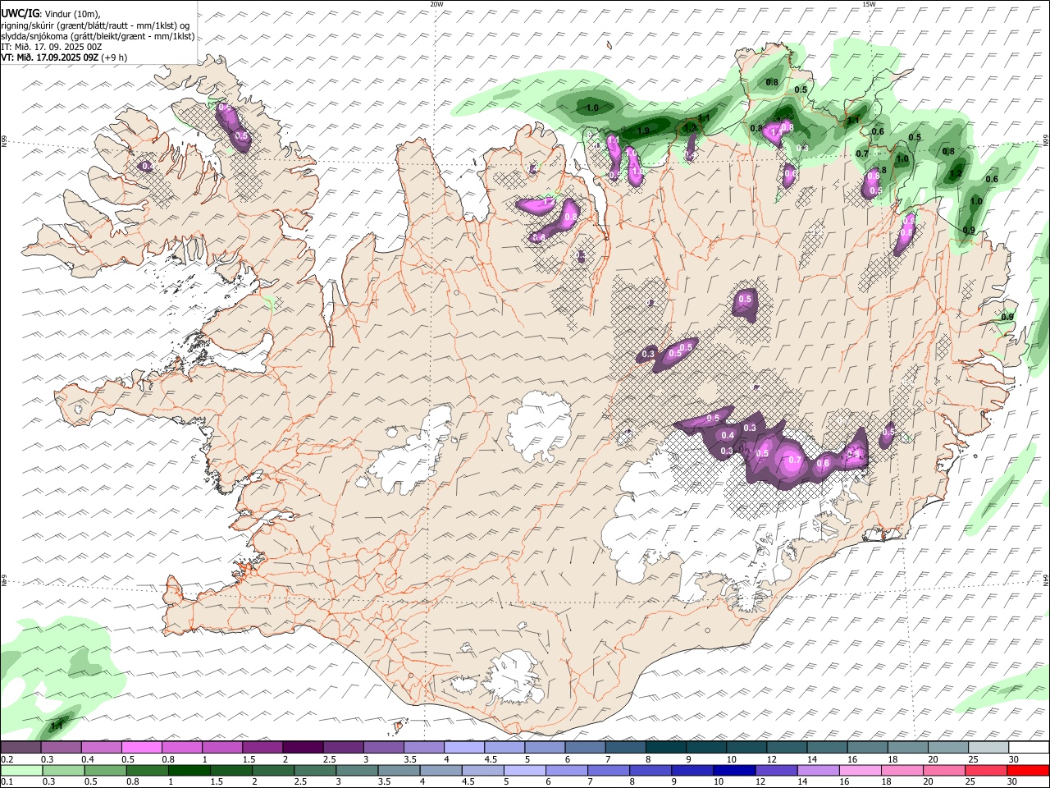The width and height of the screenshot is (1050, 788).
Task: Click the 'rigning/skúrir' legend description line
Action: 94,25
